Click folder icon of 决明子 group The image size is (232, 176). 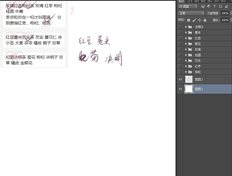coord(190,27)
